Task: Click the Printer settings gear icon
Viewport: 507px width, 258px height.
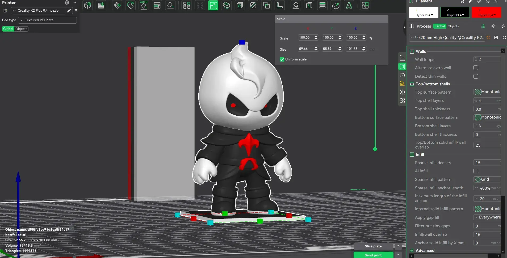Action: [x=67, y=3]
